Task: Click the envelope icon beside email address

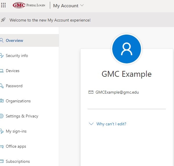Action: pyautogui.click(x=91, y=92)
